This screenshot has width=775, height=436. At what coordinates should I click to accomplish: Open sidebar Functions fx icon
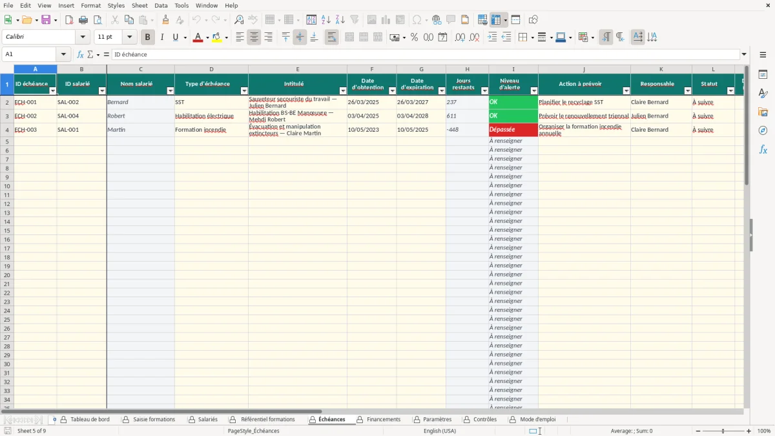[763, 149]
